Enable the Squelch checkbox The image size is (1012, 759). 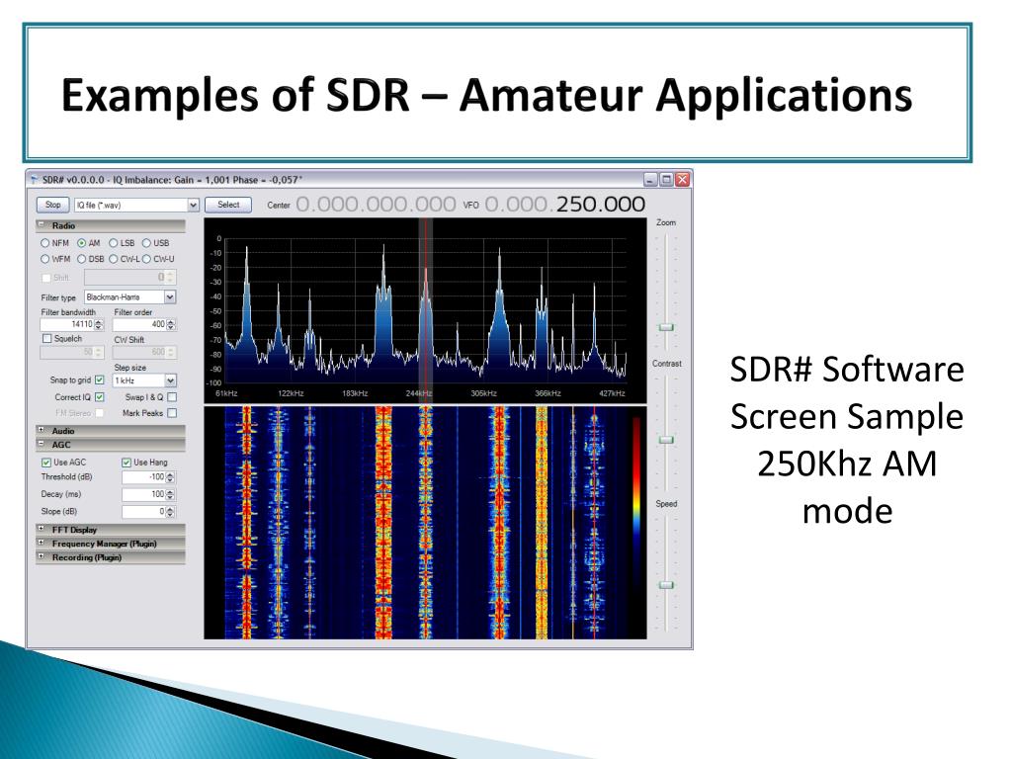pos(46,339)
